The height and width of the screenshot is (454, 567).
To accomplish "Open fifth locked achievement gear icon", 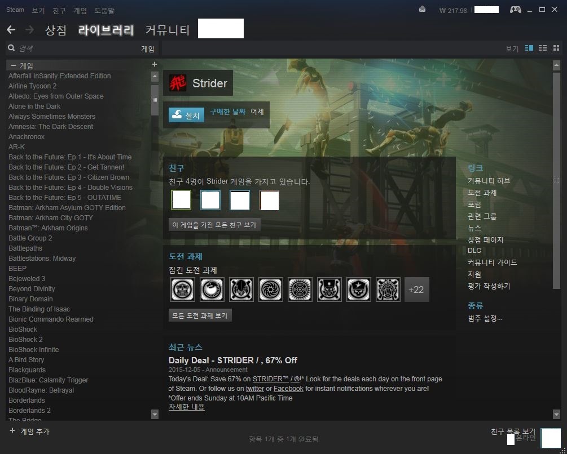I will 300,290.
